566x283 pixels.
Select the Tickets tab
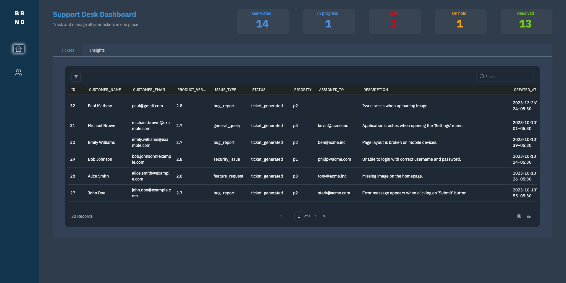tap(67, 50)
